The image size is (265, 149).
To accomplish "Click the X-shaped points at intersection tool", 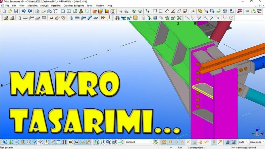I will coord(211,18).
